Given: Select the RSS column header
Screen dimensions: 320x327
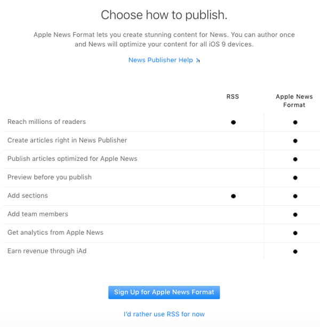Looking at the screenshot, I should 233,97.
